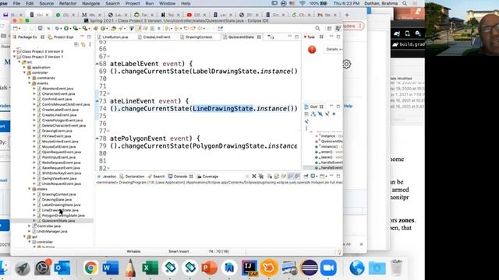
Task: Click Details link in Task view
Action: tap(334, 49)
